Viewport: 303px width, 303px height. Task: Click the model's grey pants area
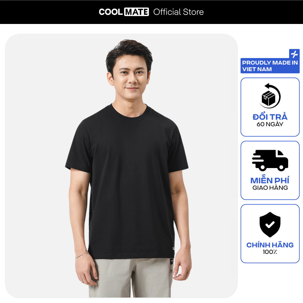(x=131, y=278)
